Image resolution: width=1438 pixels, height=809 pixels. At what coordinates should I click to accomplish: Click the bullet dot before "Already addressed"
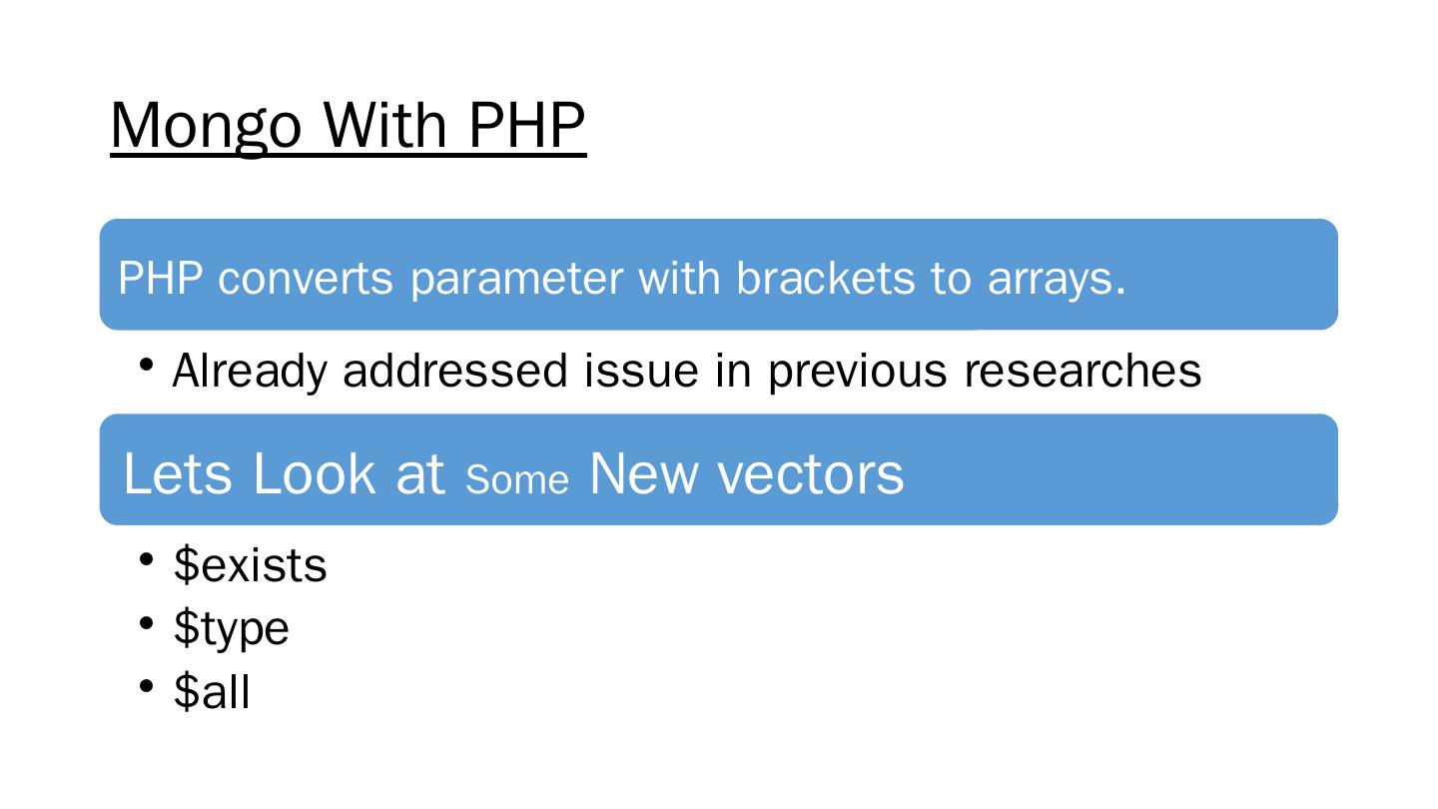click(147, 365)
